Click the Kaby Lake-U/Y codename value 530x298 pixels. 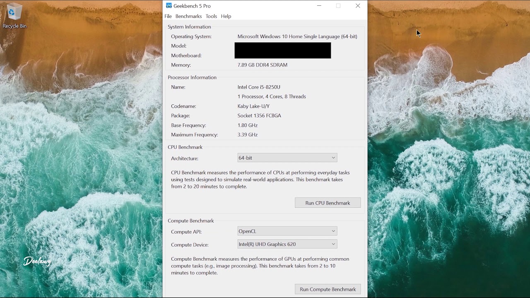coord(253,106)
